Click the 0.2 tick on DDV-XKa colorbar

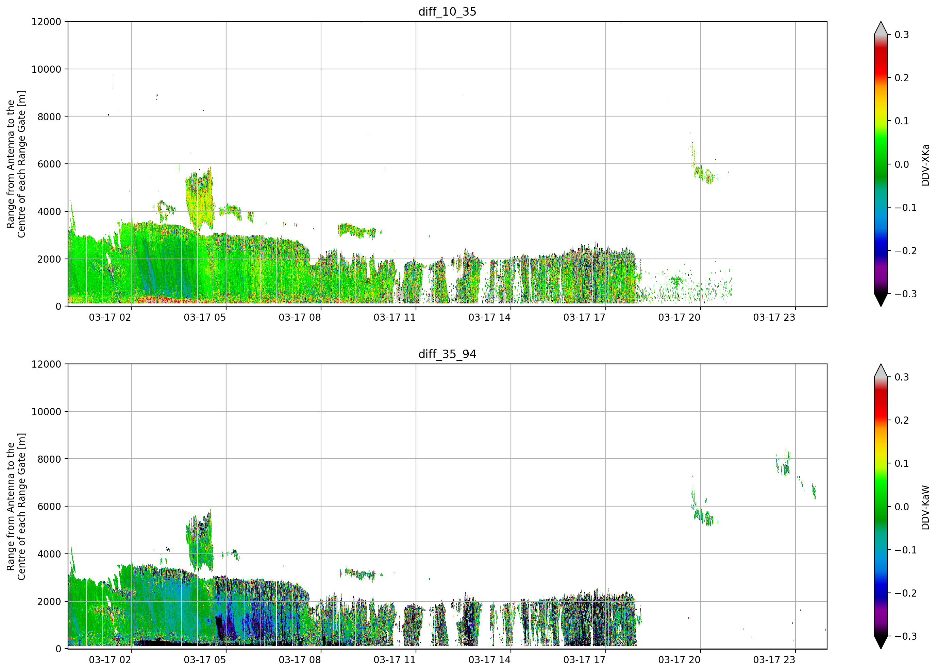902,78
